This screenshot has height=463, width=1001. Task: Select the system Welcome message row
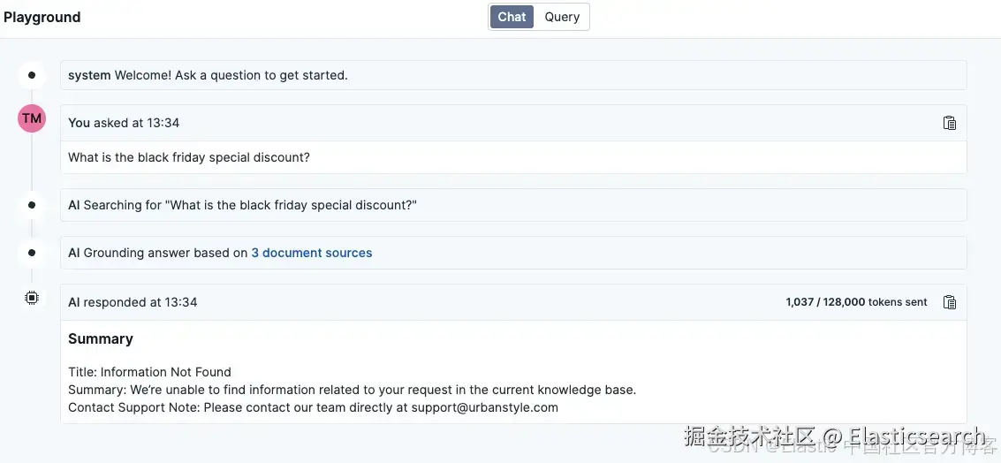512,75
